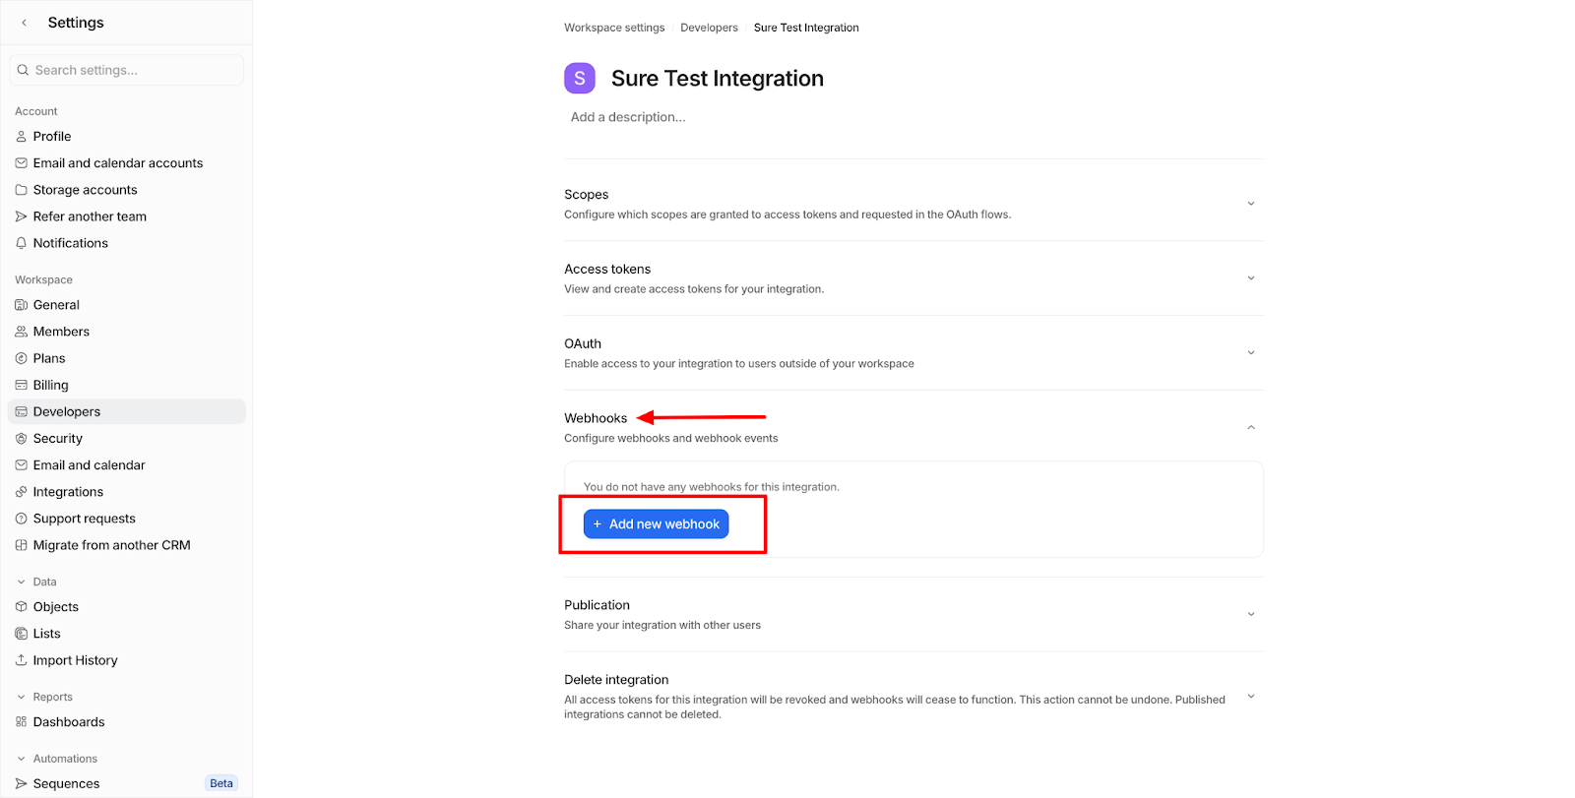This screenshot has height=798, width=1575.
Task: Click the Profile person icon
Action: [x=21, y=137]
